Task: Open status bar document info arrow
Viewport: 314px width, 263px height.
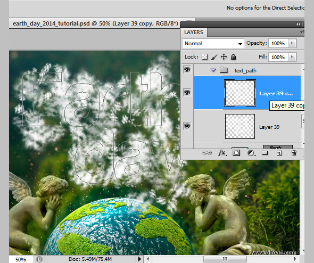Action: (x=139, y=259)
